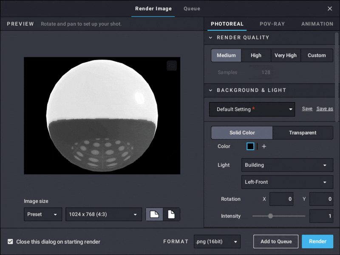Image resolution: width=340 pixels, height=255 pixels.
Task: Click the Save as link
Action: pos(324,109)
